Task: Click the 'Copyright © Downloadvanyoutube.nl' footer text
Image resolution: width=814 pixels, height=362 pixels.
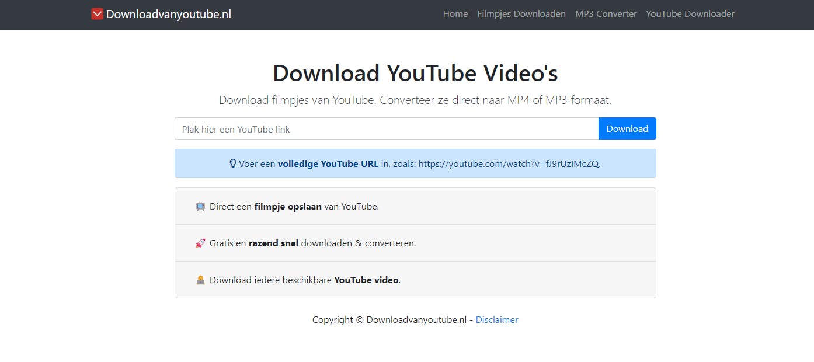Action: pyautogui.click(x=389, y=320)
